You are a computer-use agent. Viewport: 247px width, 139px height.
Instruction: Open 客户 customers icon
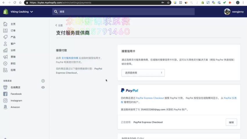click(x=5, y=44)
